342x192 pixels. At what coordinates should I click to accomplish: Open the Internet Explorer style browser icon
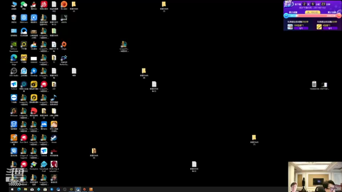click(24, 72)
